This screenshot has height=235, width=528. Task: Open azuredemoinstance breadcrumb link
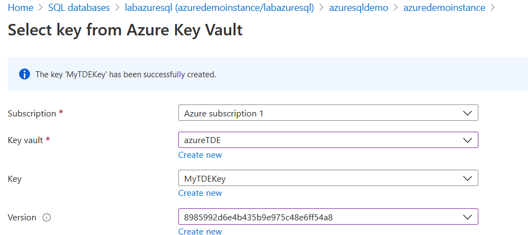point(444,8)
